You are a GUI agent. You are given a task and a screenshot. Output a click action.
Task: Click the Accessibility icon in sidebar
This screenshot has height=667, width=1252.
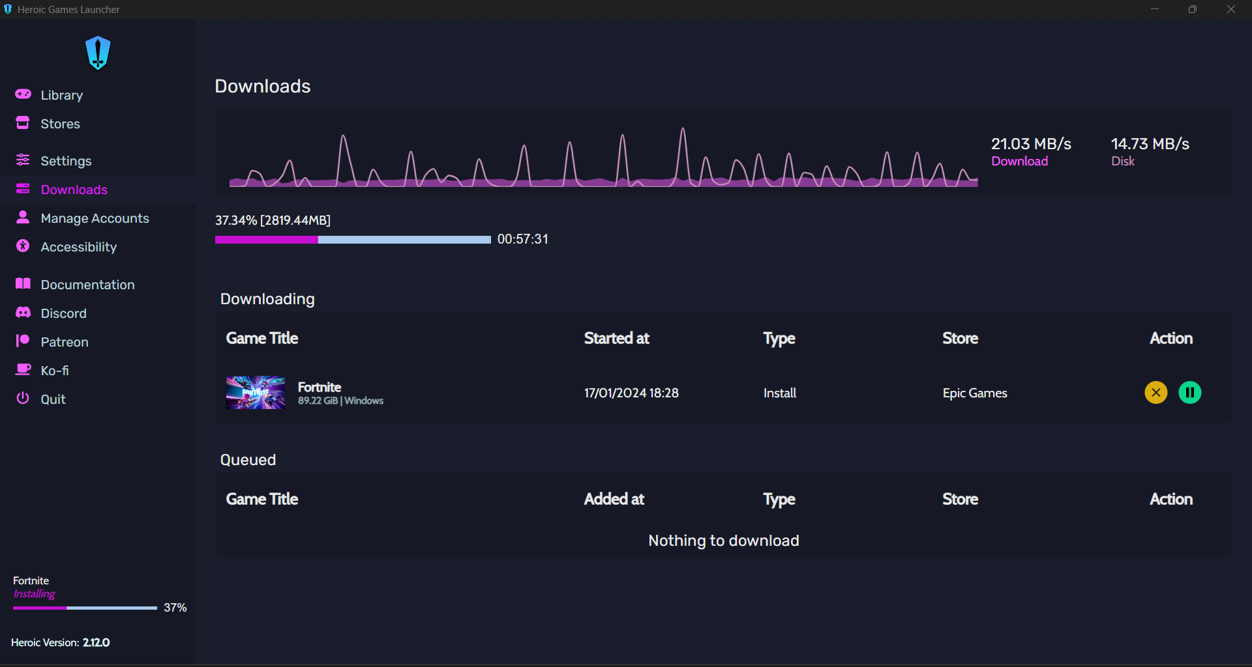[23, 246]
